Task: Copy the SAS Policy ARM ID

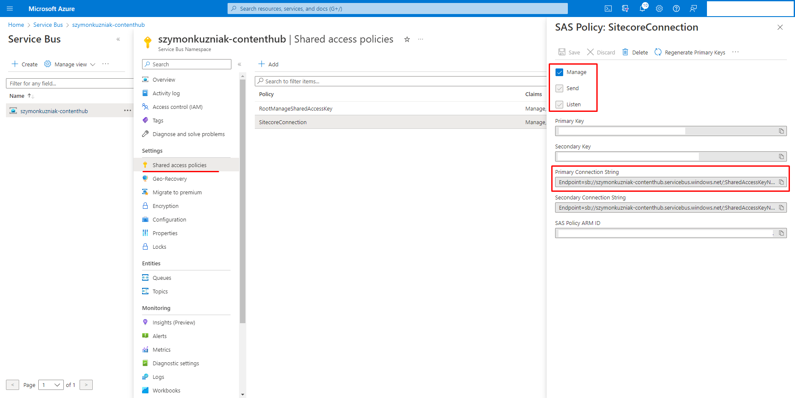Action: [781, 233]
